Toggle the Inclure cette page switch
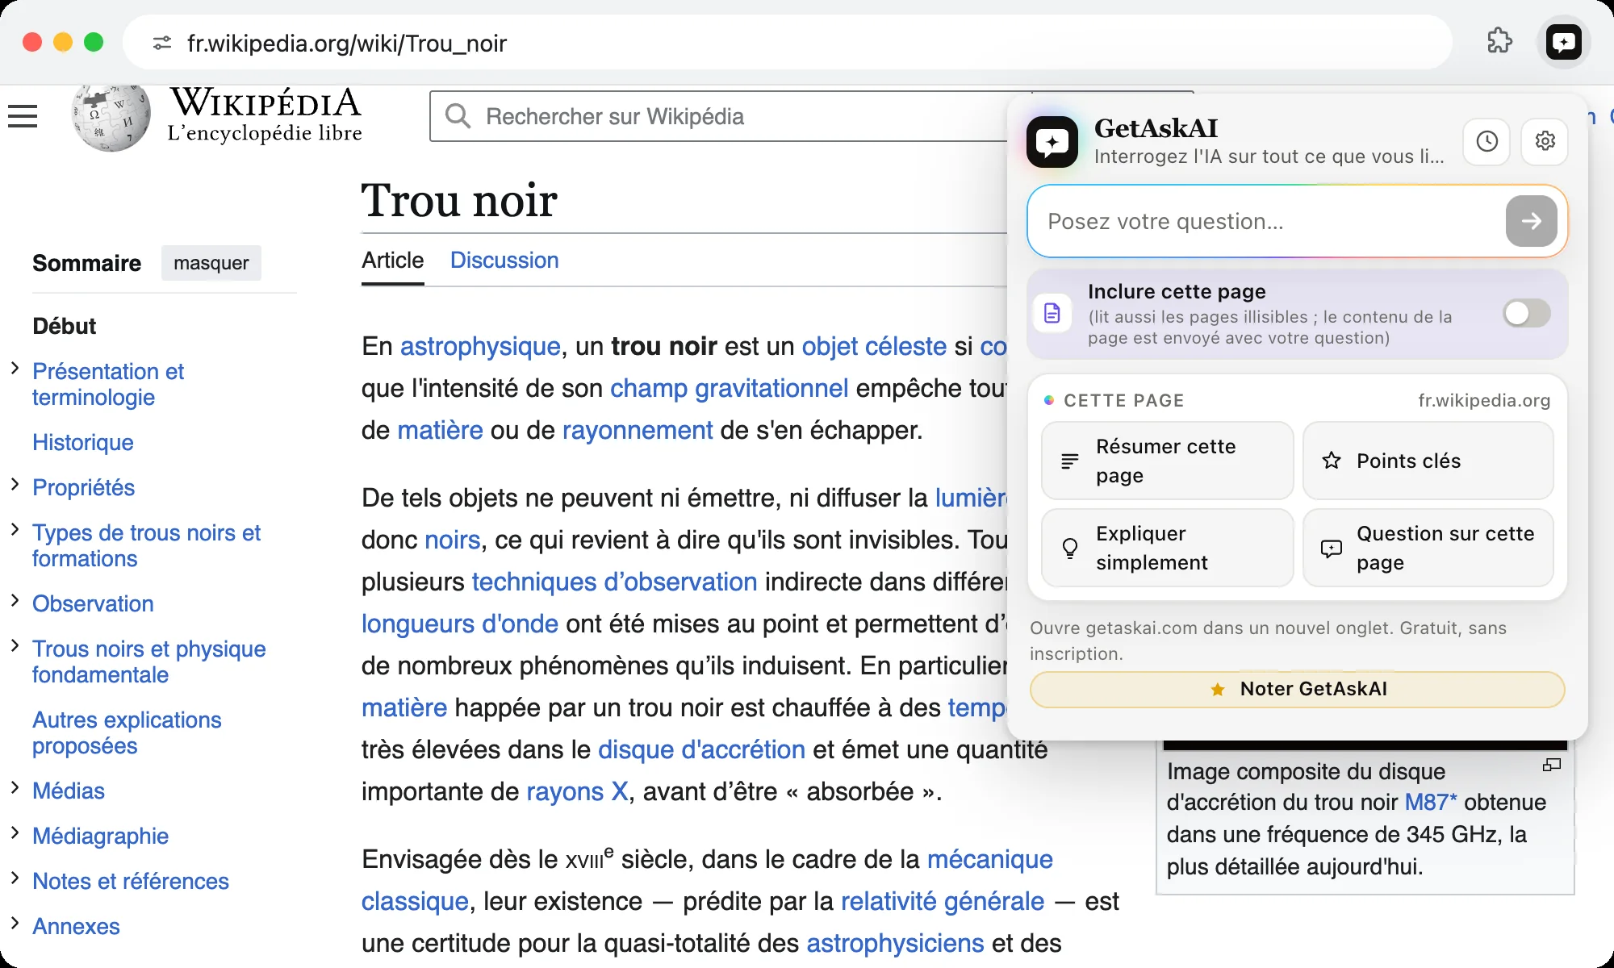This screenshot has width=1614, height=968. 1526,313
